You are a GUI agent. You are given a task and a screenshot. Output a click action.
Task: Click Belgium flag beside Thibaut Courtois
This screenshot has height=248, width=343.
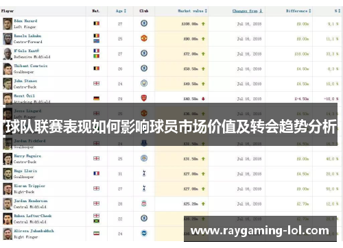[97, 69]
